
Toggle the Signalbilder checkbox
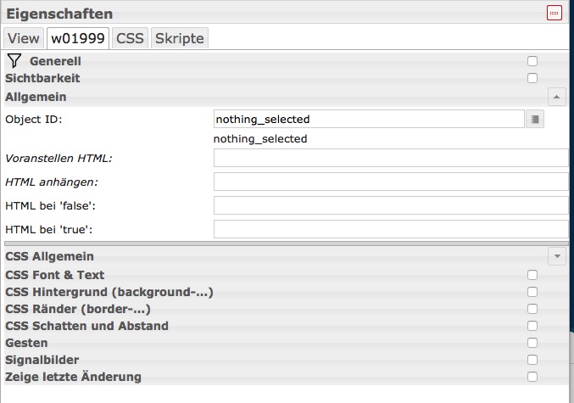532,360
